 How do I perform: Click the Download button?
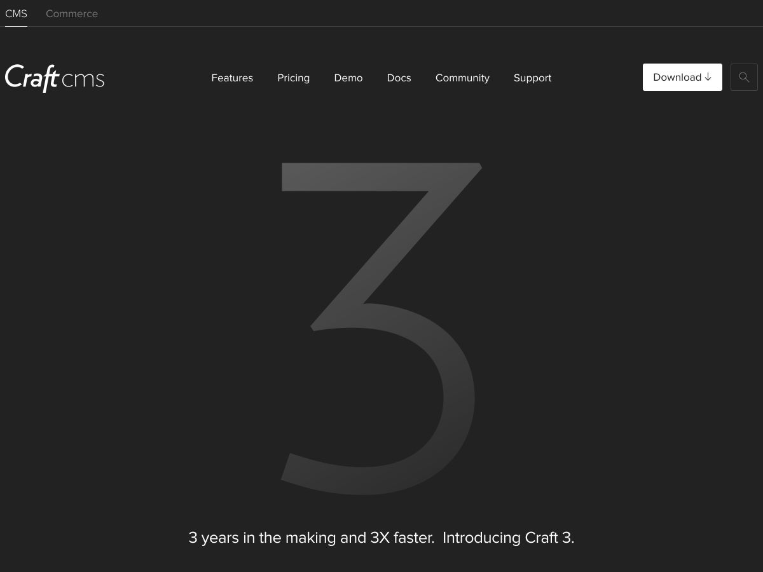tap(682, 77)
